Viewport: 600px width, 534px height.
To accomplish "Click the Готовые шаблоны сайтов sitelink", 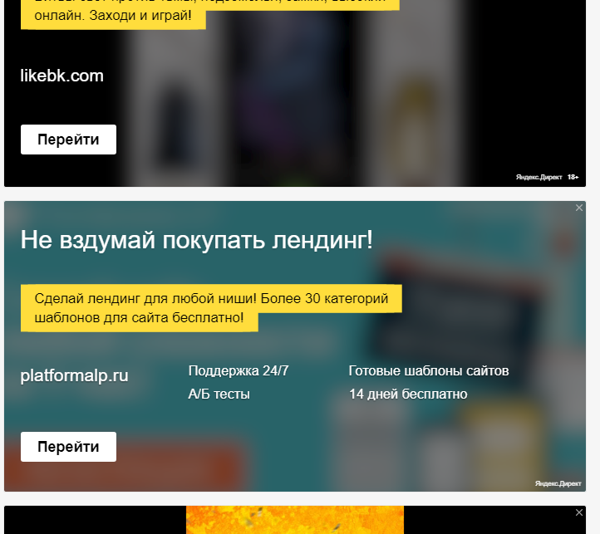I will click(429, 371).
